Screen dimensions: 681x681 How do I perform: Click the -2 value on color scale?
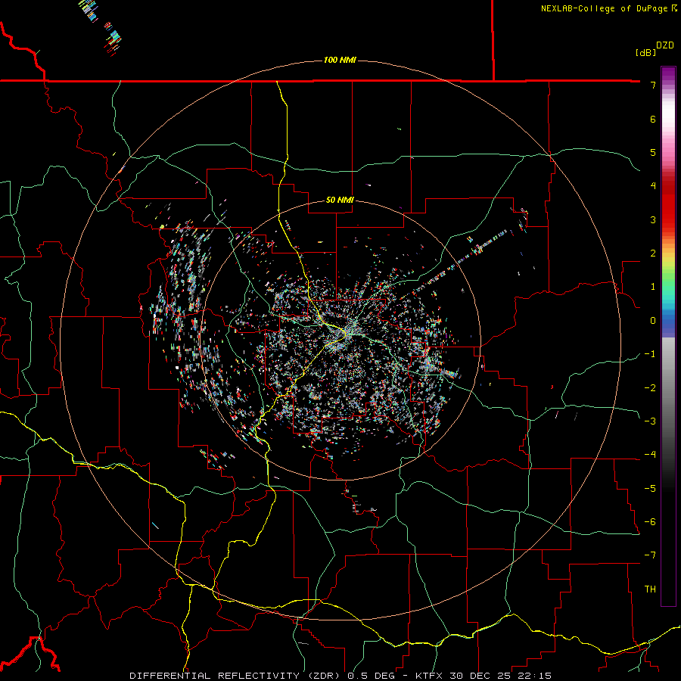(650, 388)
